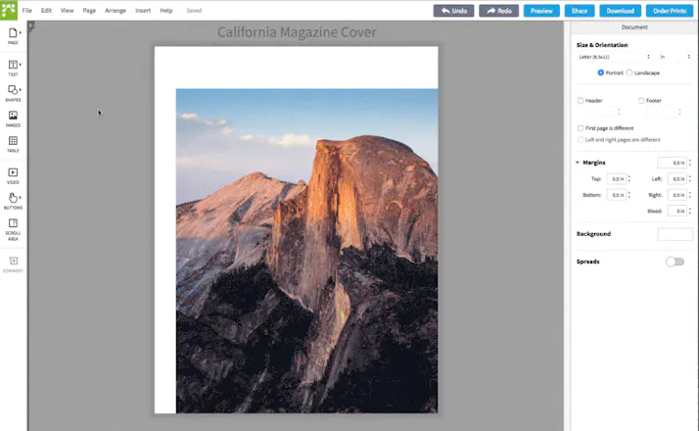This screenshot has width=699, height=431.
Task: Click the Preview button
Action: (x=541, y=11)
